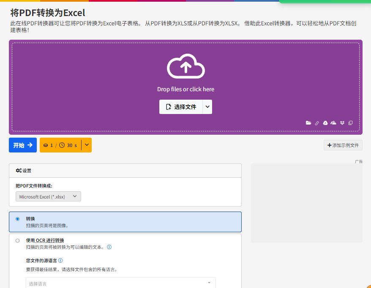The height and width of the screenshot is (288, 371).
Task: Click the 扫描的页面将是图像 description
Action: (x=47, y=226)
